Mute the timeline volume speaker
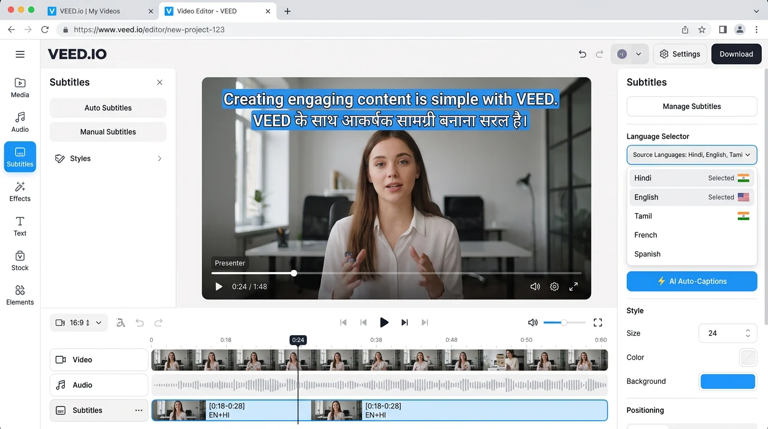Viewport: 768px width, 429px height. point(532,322)
